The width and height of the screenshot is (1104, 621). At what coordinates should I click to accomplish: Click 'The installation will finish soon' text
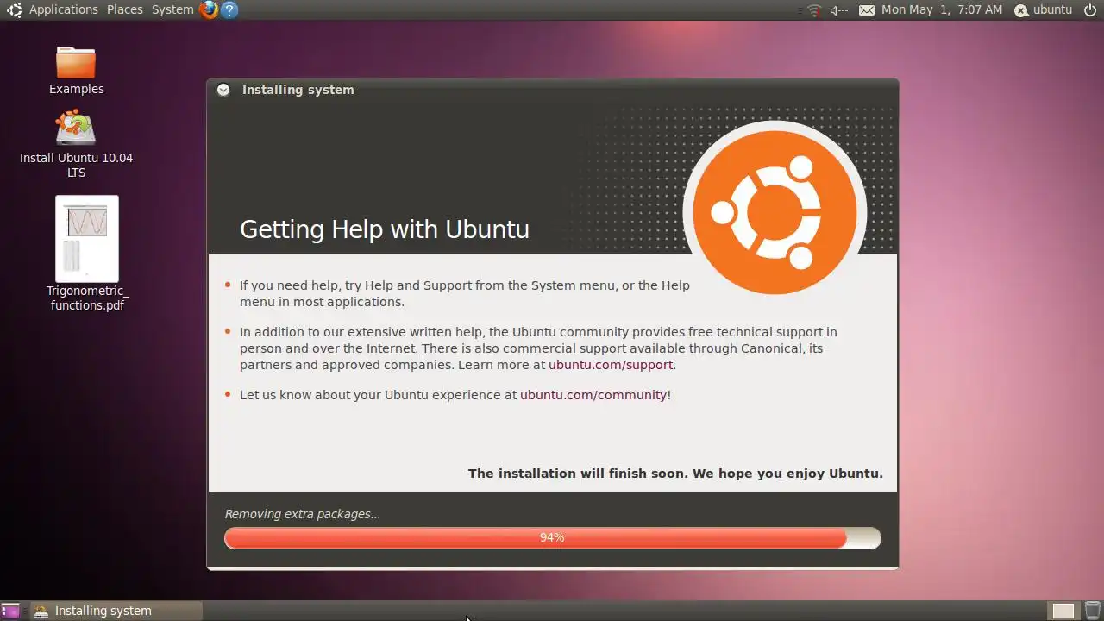click(x=675, y=474)
